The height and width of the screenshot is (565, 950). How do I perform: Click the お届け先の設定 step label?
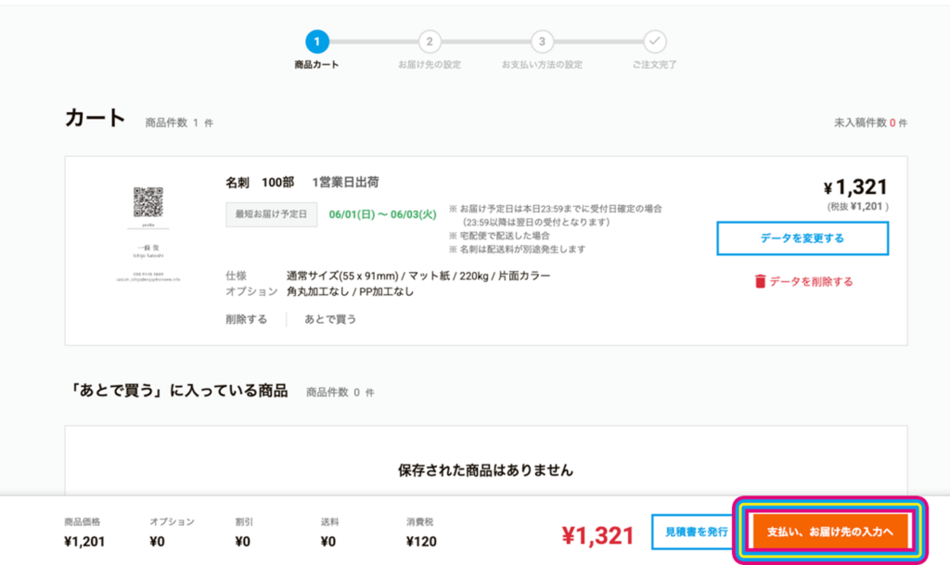click(430, 64)
